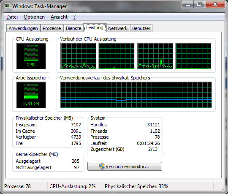Click the third CPU history graph with spike

[x=155, y=56]
